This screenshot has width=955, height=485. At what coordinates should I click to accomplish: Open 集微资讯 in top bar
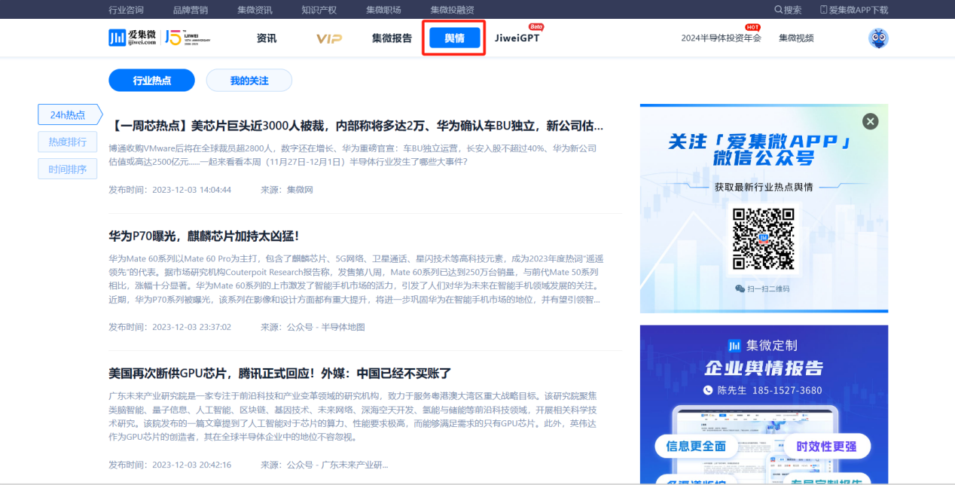[x=255, y=10]
